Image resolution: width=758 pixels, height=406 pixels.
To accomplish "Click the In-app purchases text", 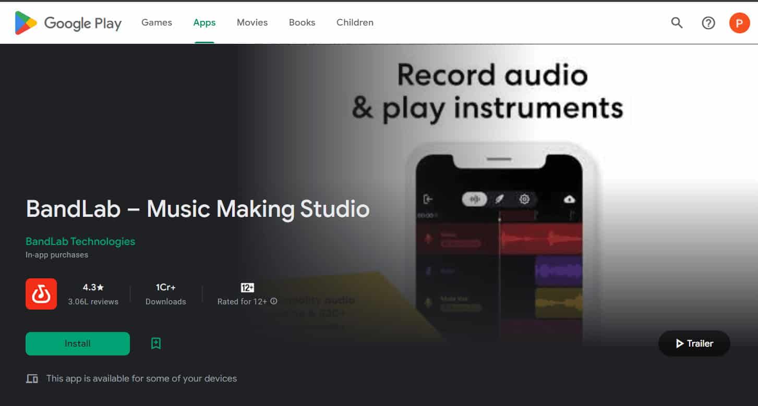I will [57, 255].
